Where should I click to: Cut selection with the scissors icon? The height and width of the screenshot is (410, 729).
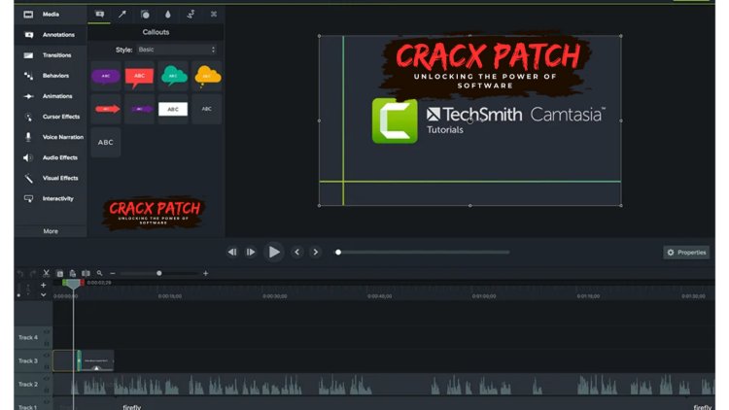(x=46, y=273)
